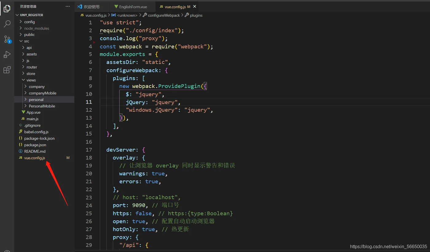Expand the PersonalMobile folder
This screenshot has height=252, width=430.
pyautogui.click(x=26, y=106)
